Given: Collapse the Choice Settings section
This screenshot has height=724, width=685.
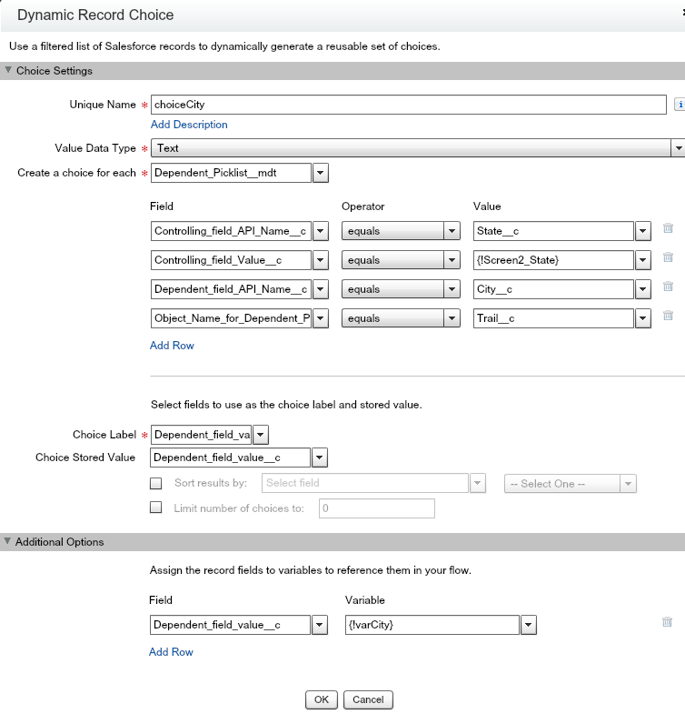Looking at the screenshot, I should 8,70.
